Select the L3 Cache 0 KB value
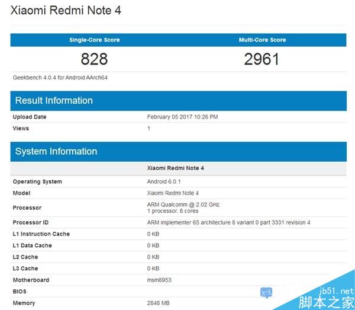 (x=153, y=269)
